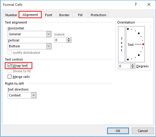Screen dimensions: 156x137
Task: Toggle the Shrink to fit checkbox
Action: click(x=9, y=71)
